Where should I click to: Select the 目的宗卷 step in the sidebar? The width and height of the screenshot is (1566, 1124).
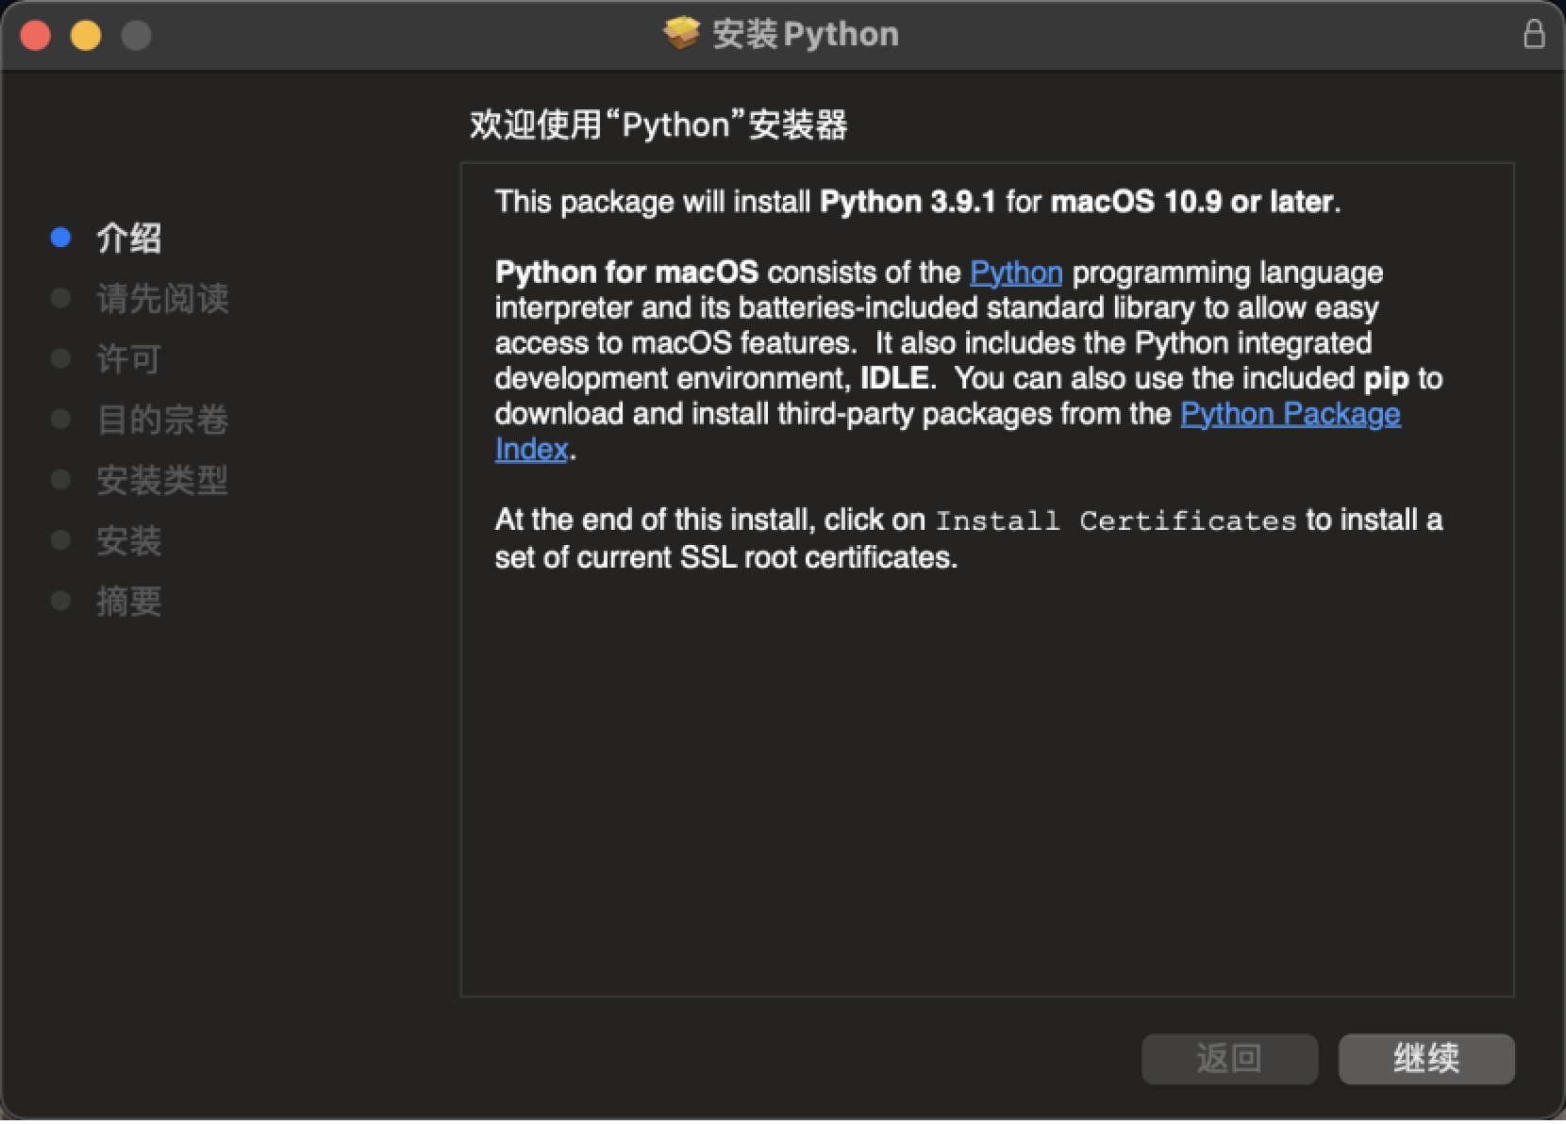162,421
